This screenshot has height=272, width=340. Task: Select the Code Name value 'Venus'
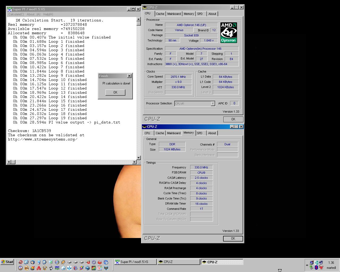pos(179,30)
